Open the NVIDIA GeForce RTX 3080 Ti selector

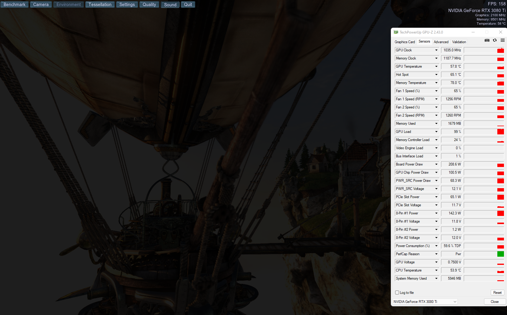[x=425, y=302]
